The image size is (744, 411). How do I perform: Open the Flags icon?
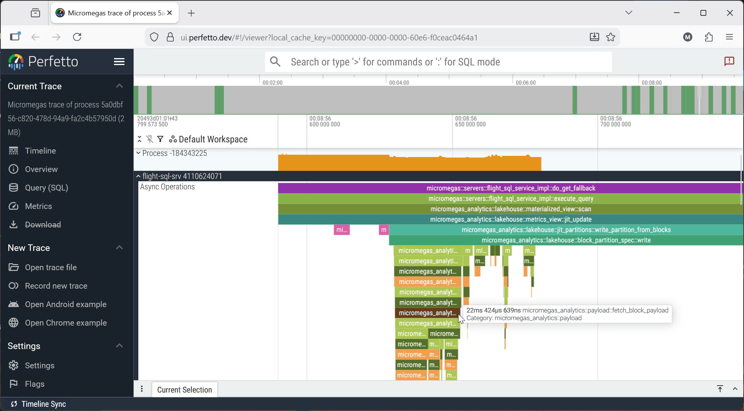(x=13, y=384)
